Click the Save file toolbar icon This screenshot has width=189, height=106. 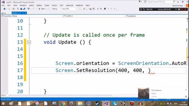pyautogui.click(x=21, y=9)
